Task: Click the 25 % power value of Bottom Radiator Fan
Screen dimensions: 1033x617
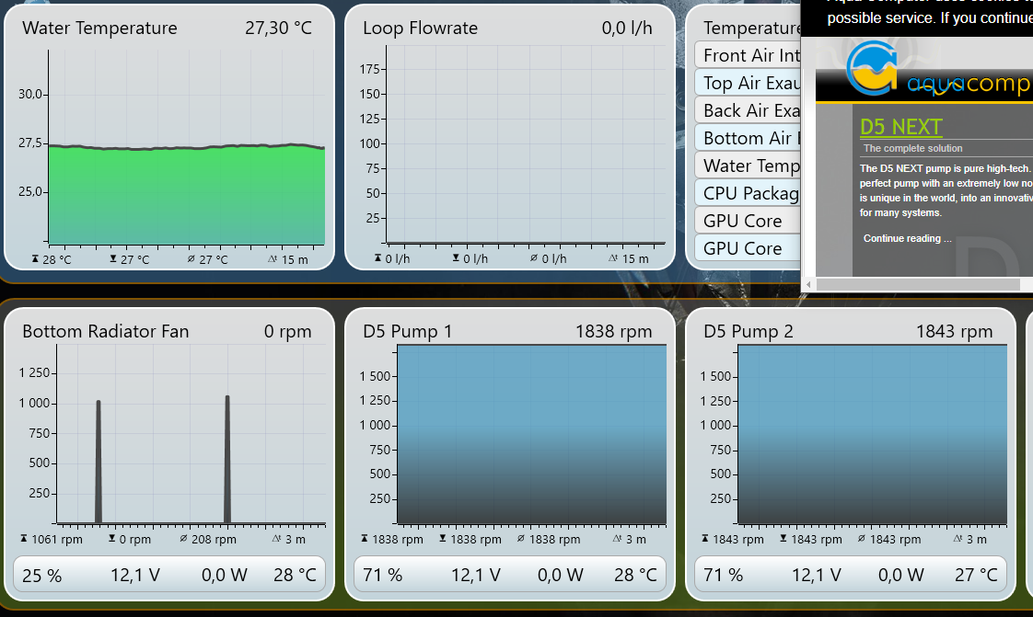Action: click(x=41, y=576)
